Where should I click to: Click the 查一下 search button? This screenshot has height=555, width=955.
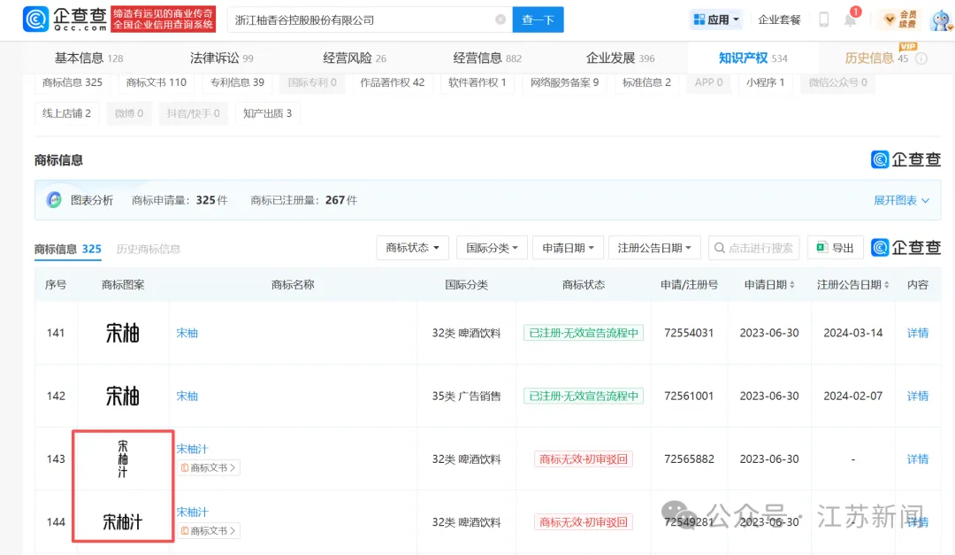(538, 19)
